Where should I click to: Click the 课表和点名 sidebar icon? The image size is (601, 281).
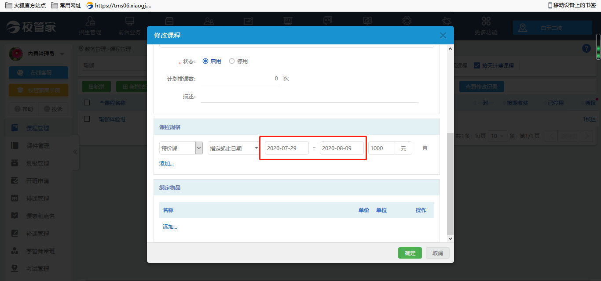(x=15, y=216)
